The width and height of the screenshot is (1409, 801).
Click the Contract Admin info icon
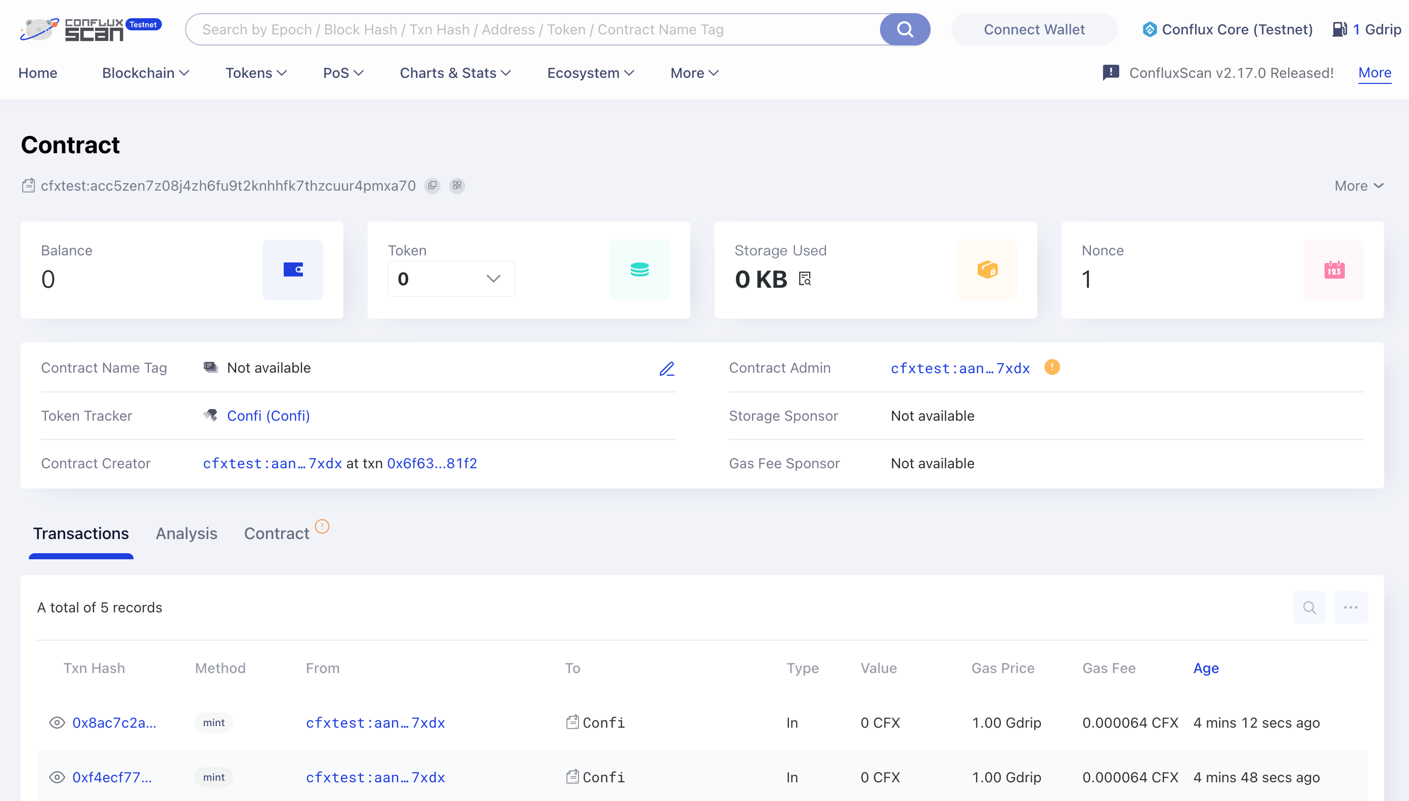coord(1052,367)
